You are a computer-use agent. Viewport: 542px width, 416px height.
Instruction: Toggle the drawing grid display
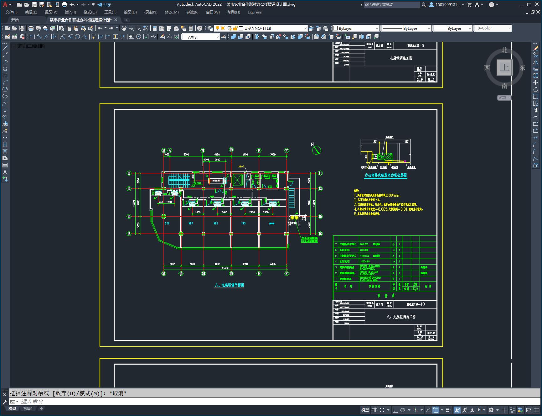(374, 410)
